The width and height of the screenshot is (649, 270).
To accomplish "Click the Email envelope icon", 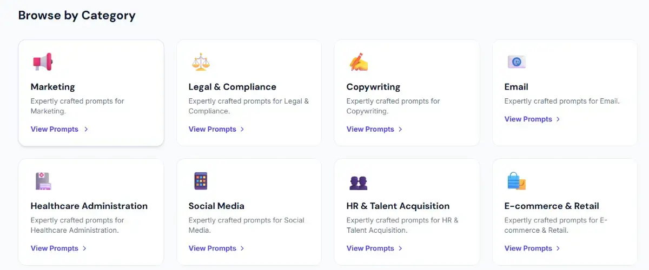I will pos(516,62).
